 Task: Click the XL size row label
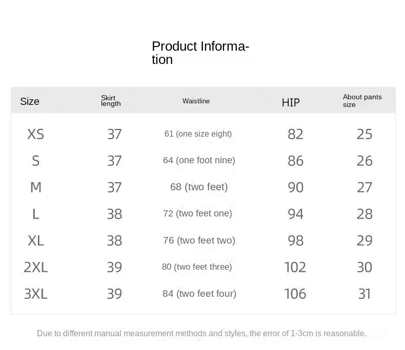tap(36, 240)
